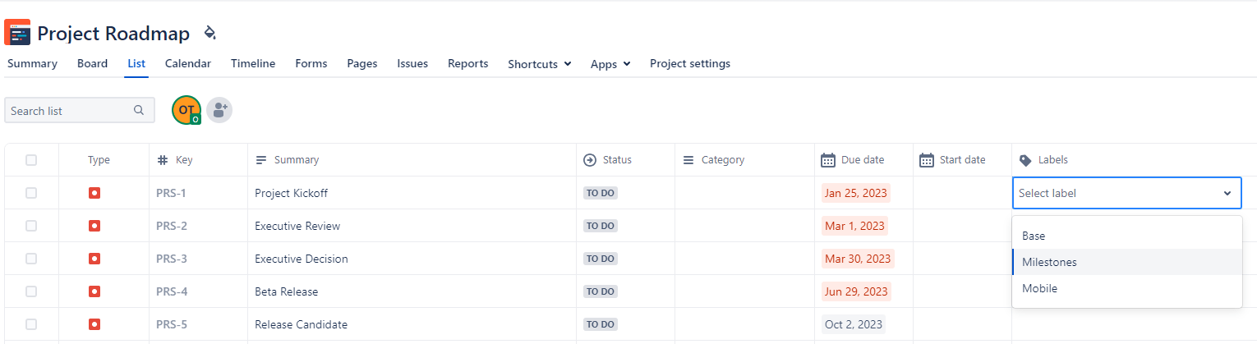1257x344 pixels.
Task: Click the add people avatar icon
Action: (x=219, y=110)
